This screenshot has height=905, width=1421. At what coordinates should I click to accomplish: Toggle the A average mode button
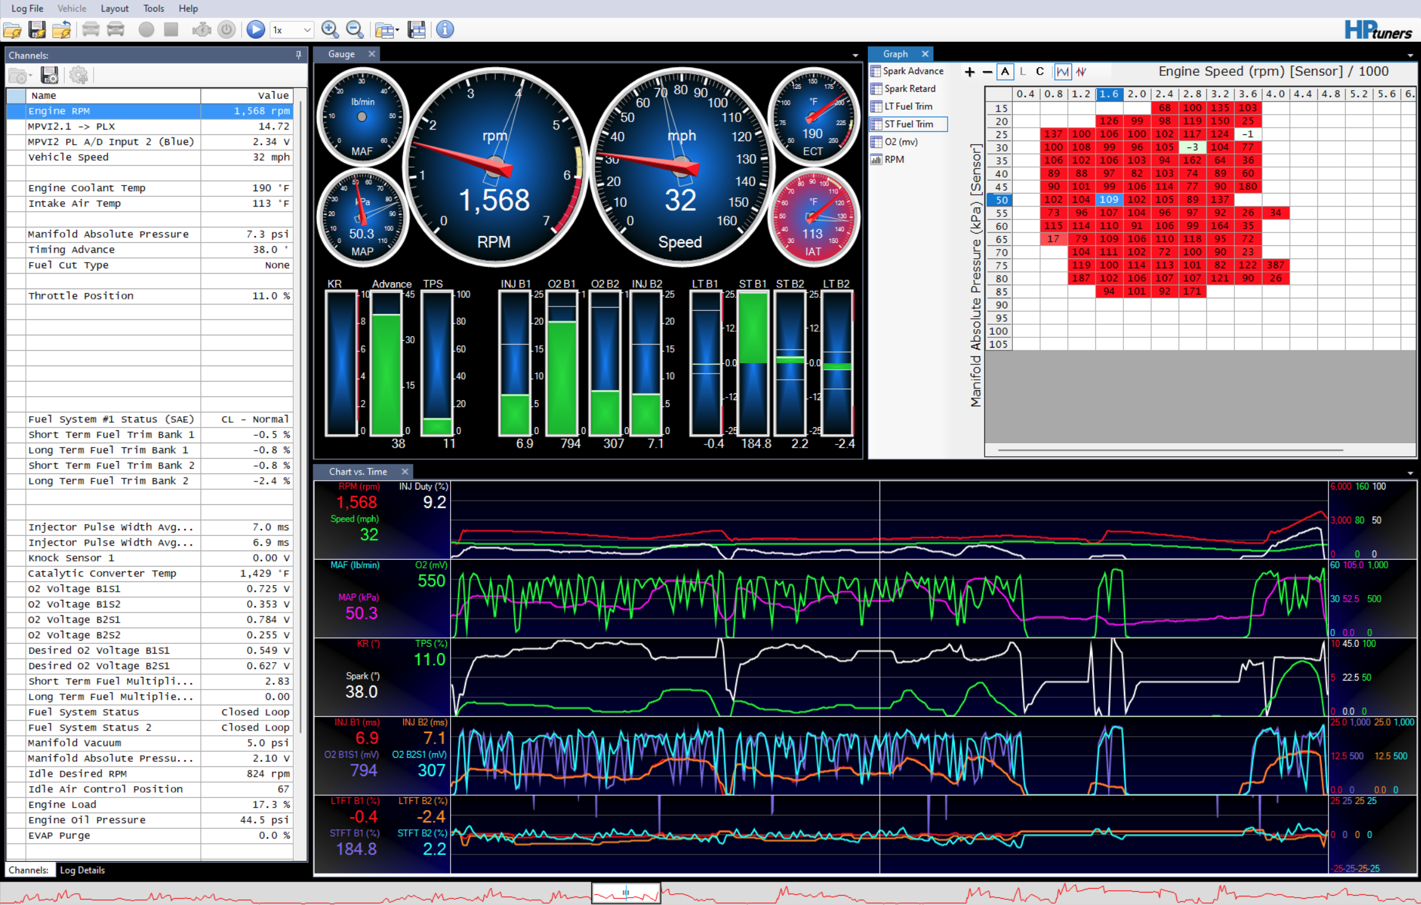pos(1005,72)
